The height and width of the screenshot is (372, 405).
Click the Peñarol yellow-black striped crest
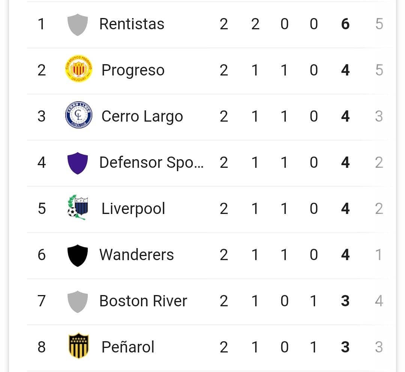(x=78, y=345)
